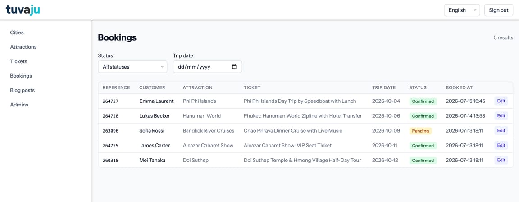Select Tickets in the sidebar
Screen dimensions: 519x202
(x=18, y=61)
